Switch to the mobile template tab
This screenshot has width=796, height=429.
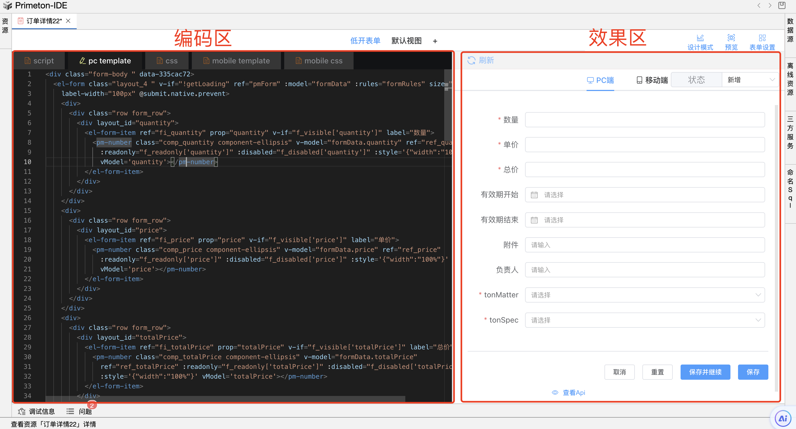[x=236, y=60]
